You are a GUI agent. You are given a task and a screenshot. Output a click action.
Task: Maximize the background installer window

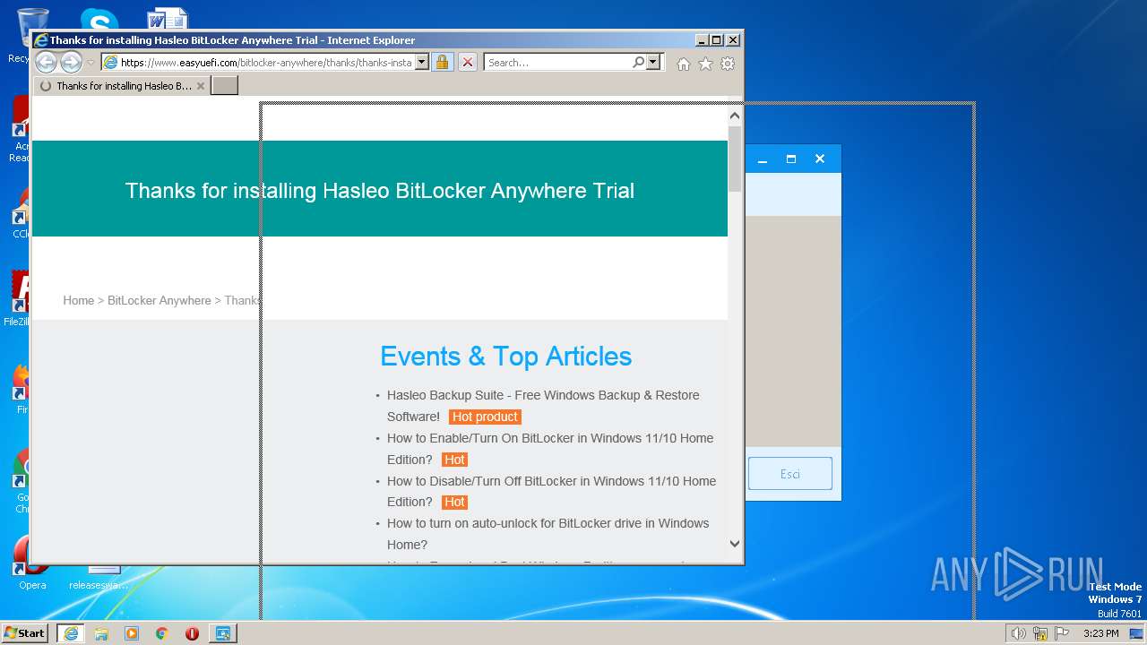click(x=791, y=159)
